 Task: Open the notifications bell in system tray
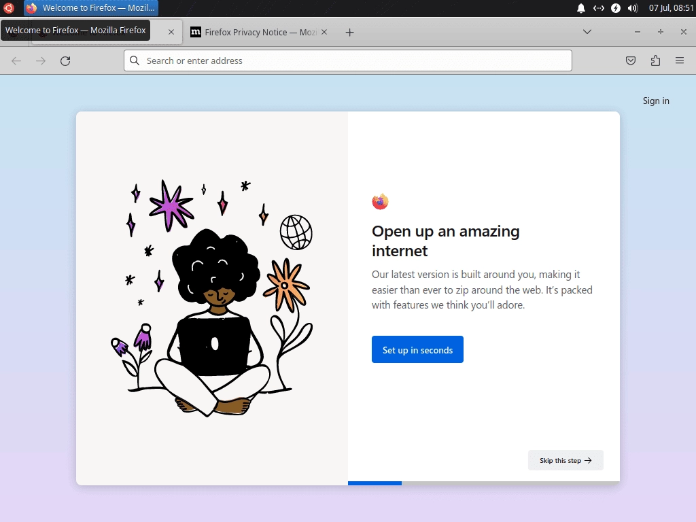click(580, 8)
